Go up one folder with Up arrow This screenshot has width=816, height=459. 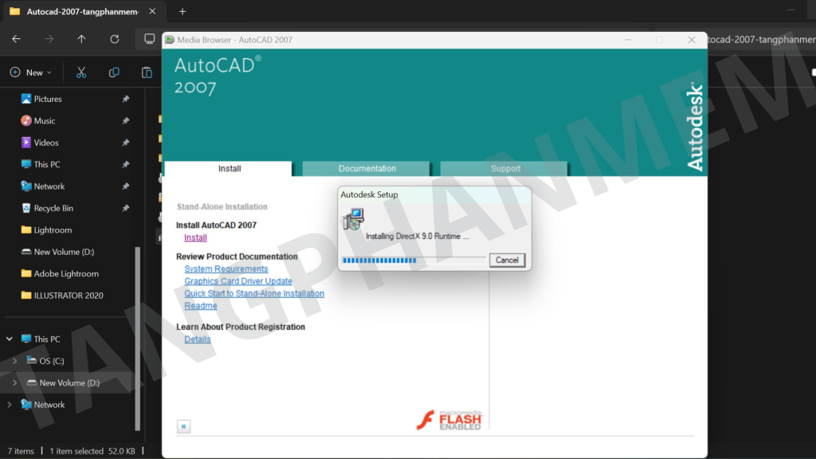(81, 39)
